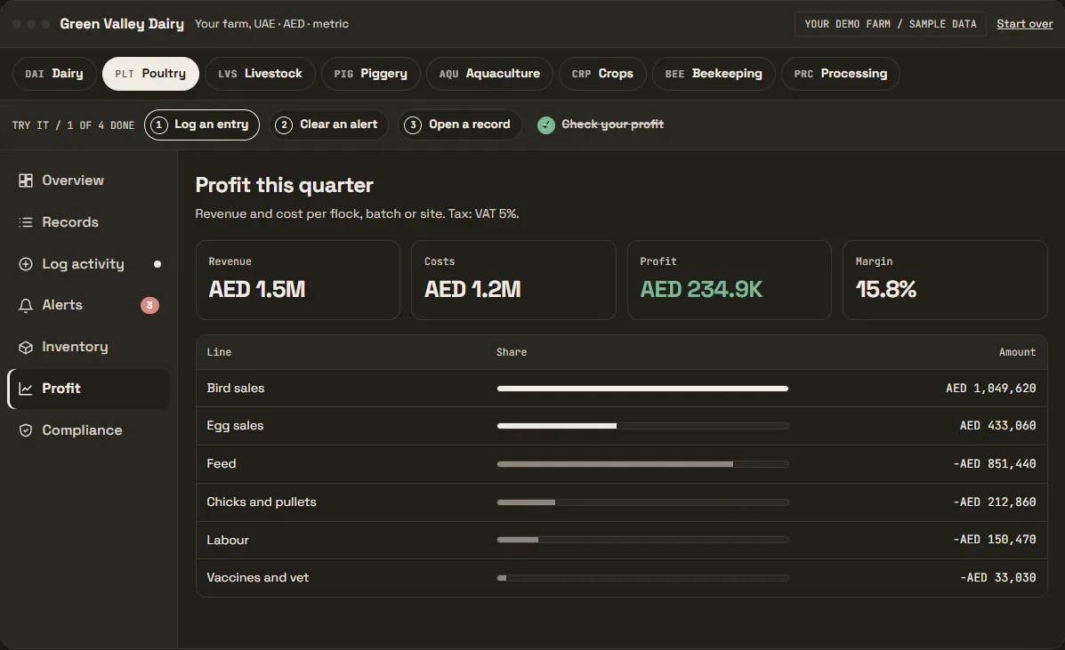Click the green check on Check your profit

pos(546,124)
